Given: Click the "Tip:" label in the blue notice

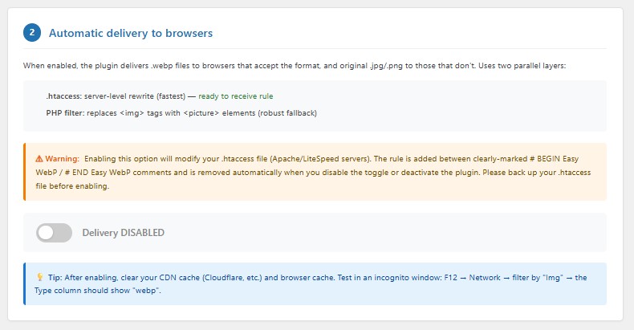Looking at the screenshot, I should [x=55, y=278].
